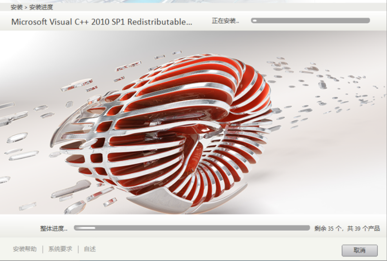This screenshot has height=261, width=387.
Task: Click the 剩余 35 个 remaining products text
Action: click(x=347, y=229)
